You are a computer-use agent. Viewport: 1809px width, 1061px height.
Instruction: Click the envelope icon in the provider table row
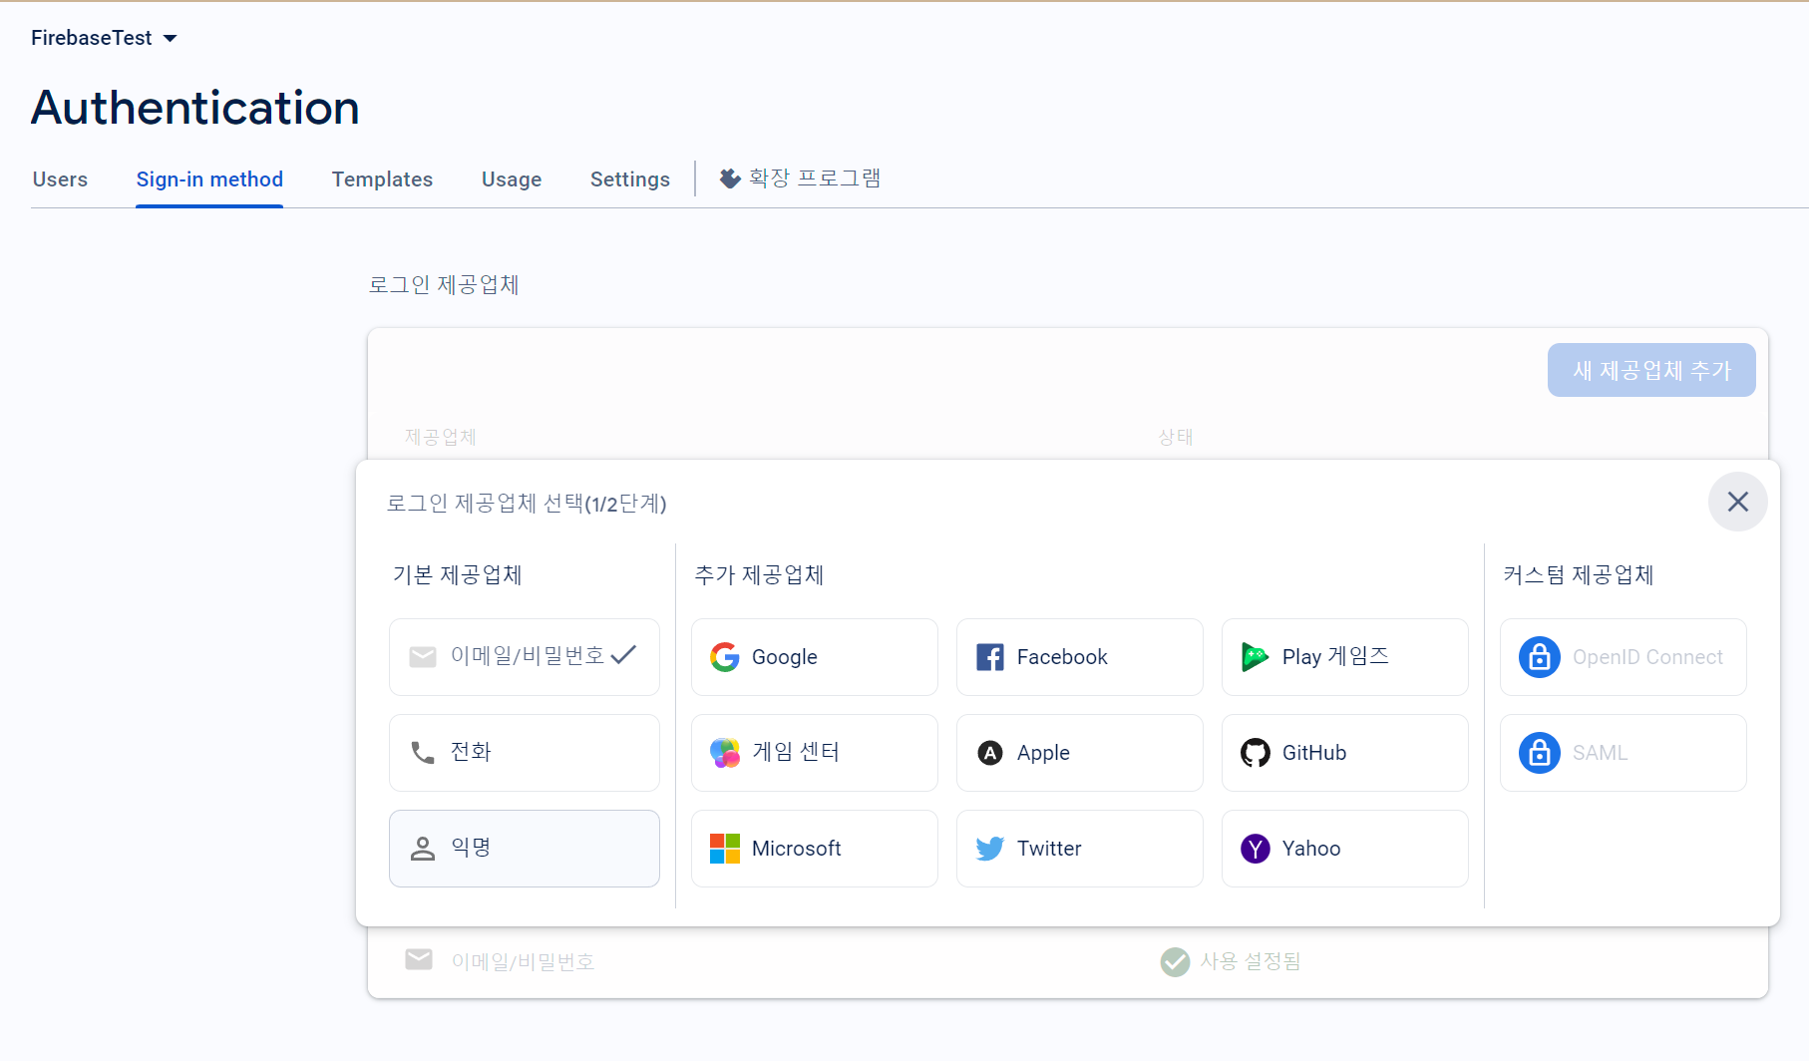point(419,959)
